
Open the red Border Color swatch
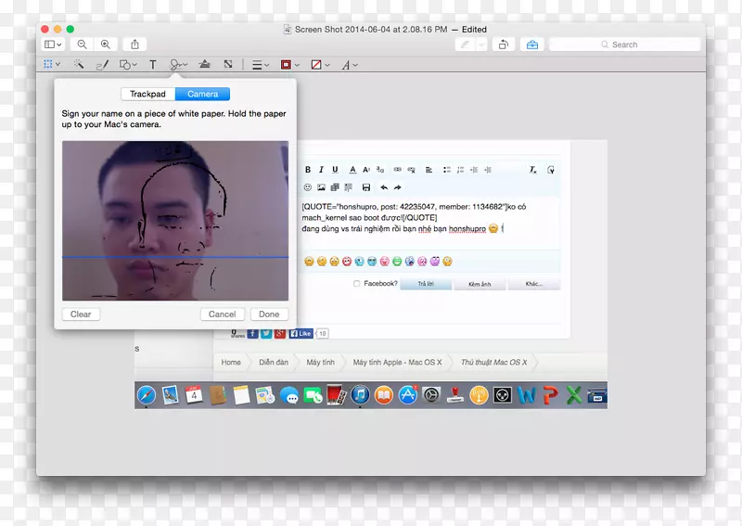pyautogui.click(x=288, y=65)
